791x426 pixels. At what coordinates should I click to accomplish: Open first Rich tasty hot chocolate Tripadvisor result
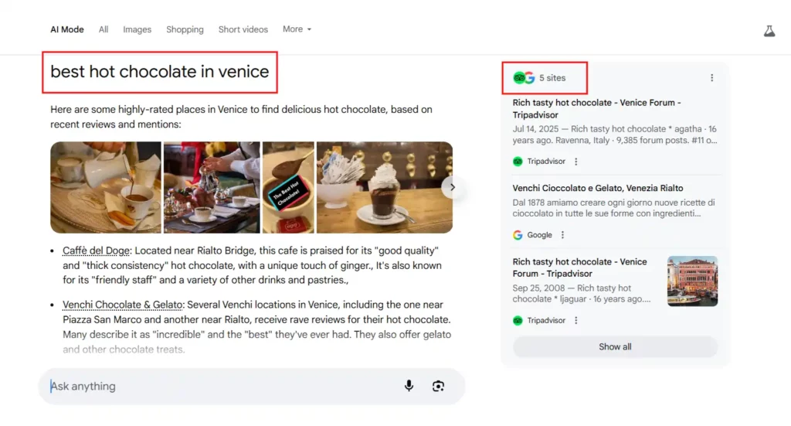point(597,108)
